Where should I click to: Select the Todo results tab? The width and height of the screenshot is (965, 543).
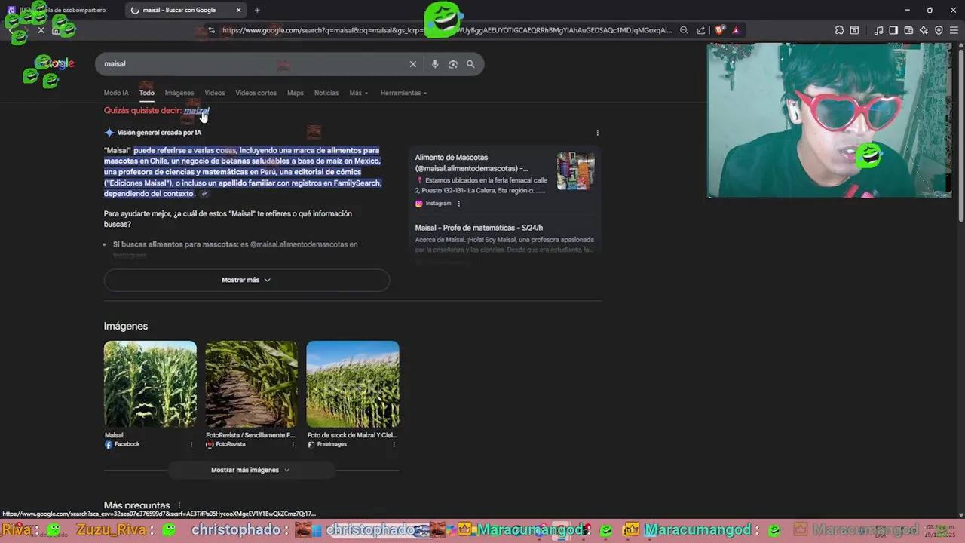point(146,93)
